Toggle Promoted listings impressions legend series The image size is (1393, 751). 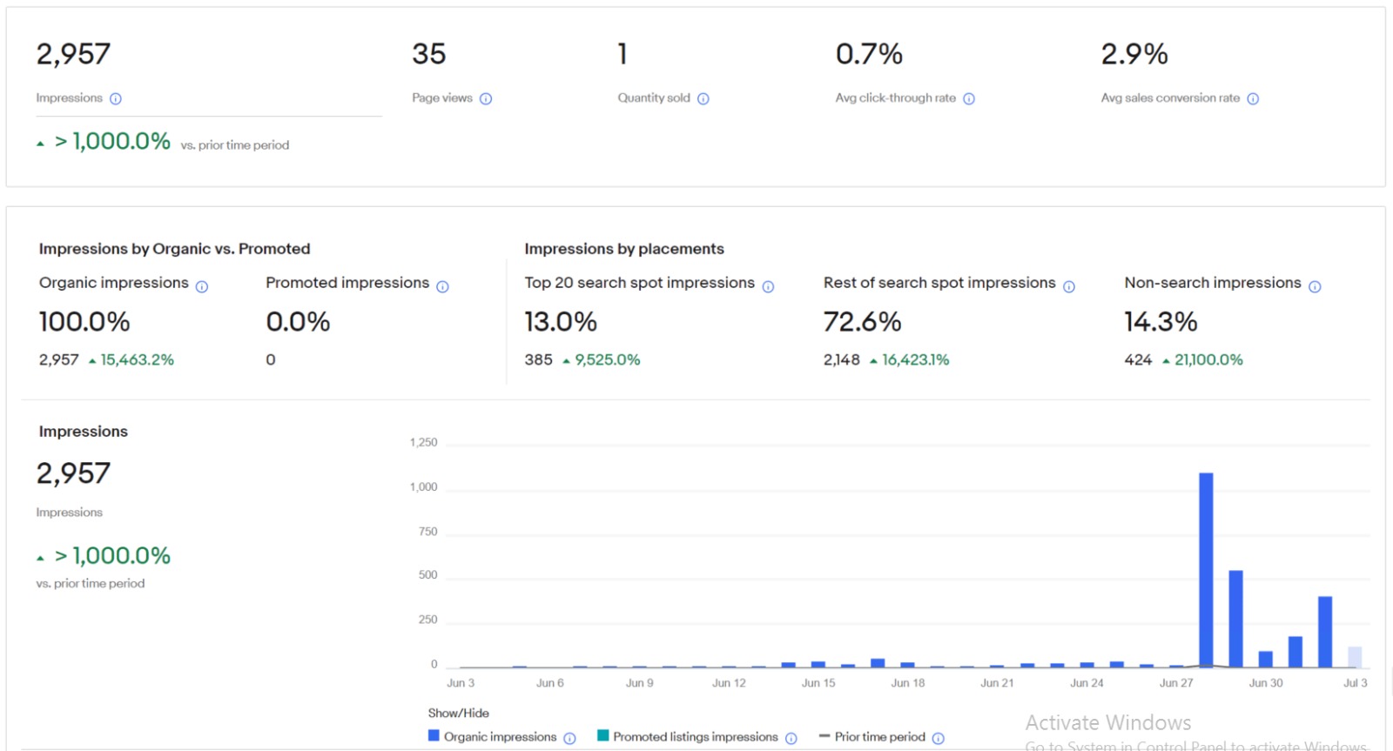[695, 737]
